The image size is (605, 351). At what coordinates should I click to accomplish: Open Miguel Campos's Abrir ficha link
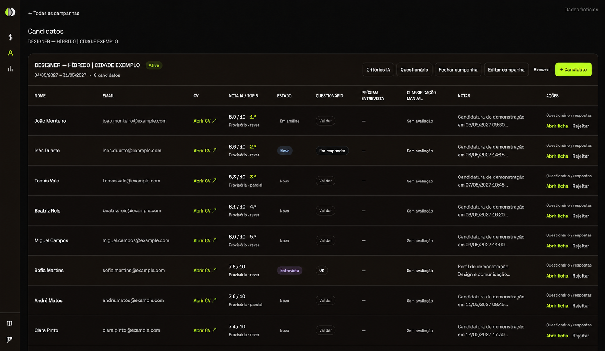click(557, 246)
